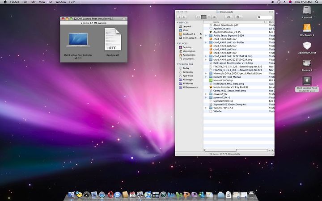Select Picture 1 file on desktop
Image resolution: width=322 pixels, height=201 pixels.
pyautogui.click(x=307, y=63)
